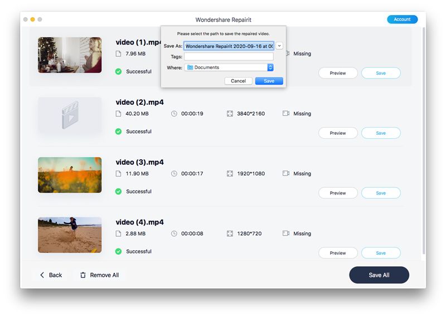Viewport: 446px width, 317px height.
Task: Click the Documents folder icon in Where field
Action: tap(190, 67)
